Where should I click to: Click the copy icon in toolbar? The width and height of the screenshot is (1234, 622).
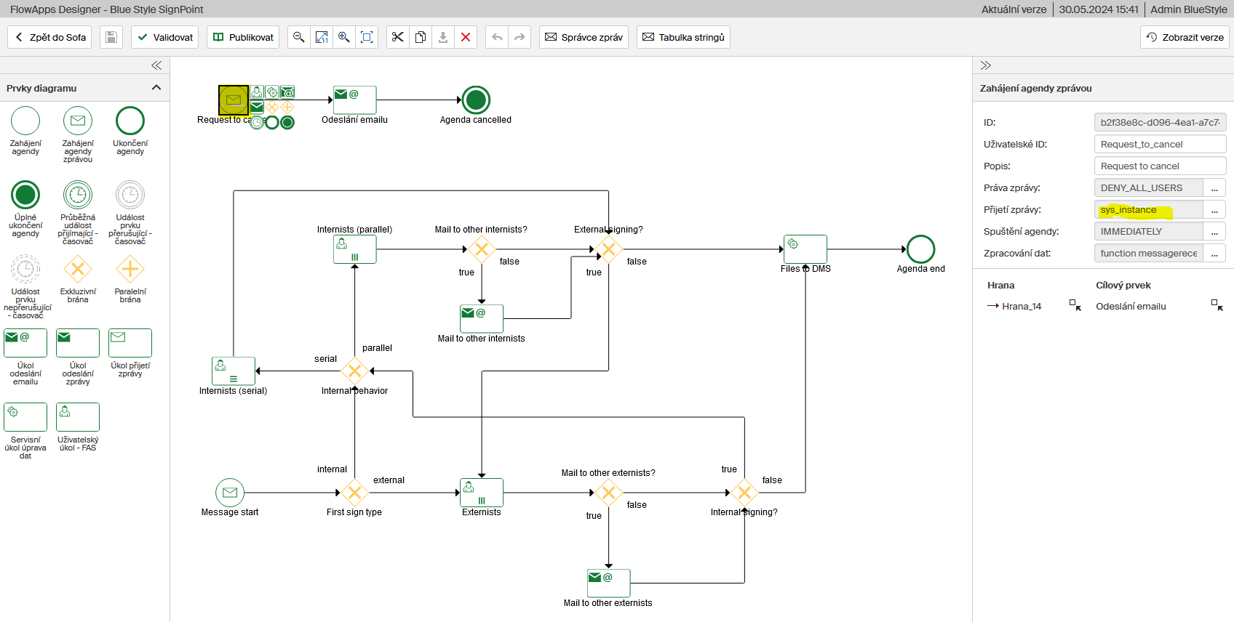[x=420, y=37]
